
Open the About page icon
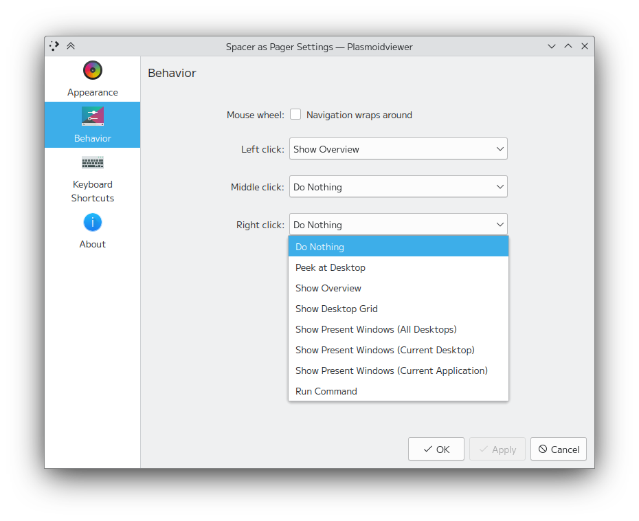pos(93,223)
